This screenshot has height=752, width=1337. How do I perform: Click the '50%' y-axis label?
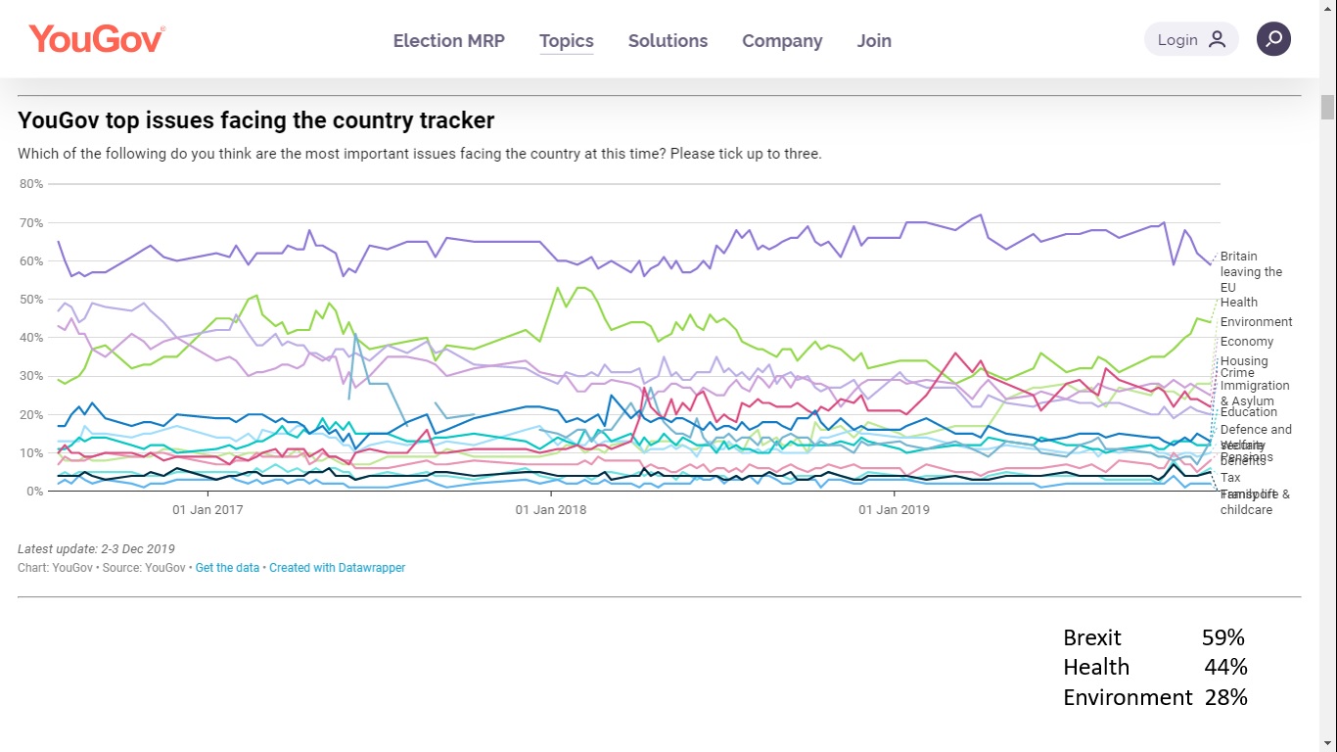[x=30, y=300]
